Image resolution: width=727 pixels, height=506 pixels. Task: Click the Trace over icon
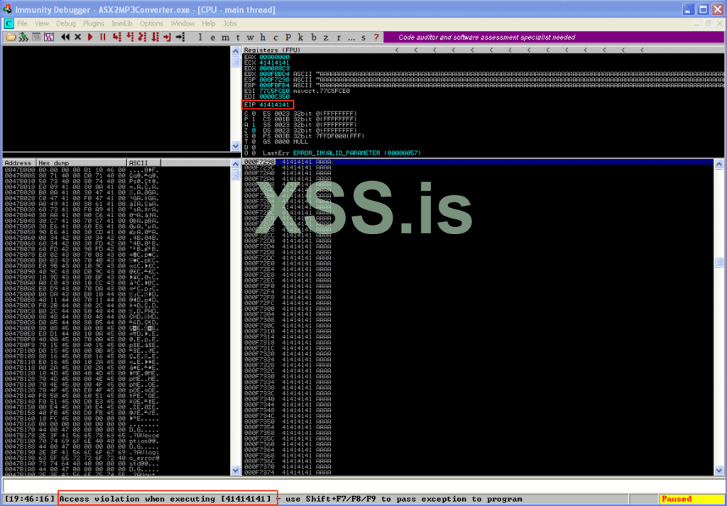coord(155,37)
